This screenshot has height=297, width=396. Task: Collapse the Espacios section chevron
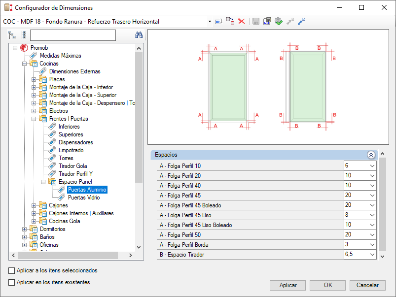tap(371, 155)
